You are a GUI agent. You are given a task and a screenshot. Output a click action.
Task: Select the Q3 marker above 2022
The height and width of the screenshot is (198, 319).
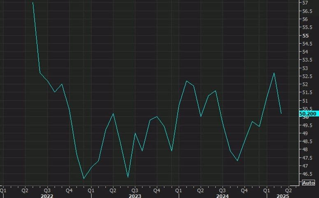click(x=47, y=190)
